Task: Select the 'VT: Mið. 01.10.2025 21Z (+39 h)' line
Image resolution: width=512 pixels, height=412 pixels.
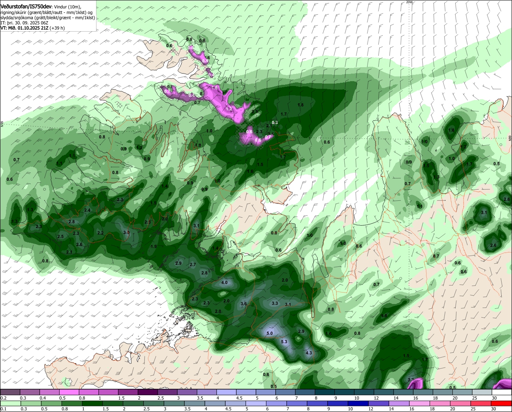Action: click(x=32, y=28)
